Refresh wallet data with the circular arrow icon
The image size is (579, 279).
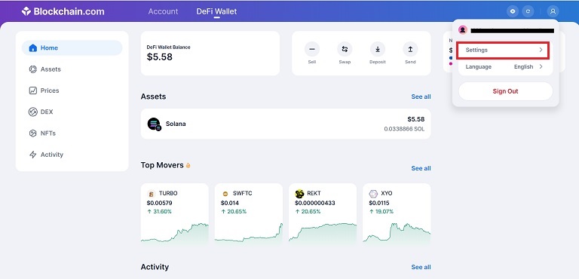pos(528,11)
